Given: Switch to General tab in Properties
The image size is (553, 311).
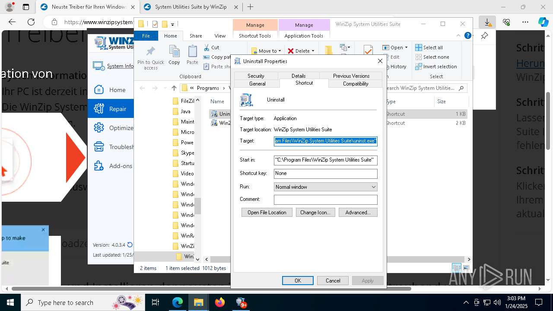Looking at the screenshot, I should (x=257, y=83).
